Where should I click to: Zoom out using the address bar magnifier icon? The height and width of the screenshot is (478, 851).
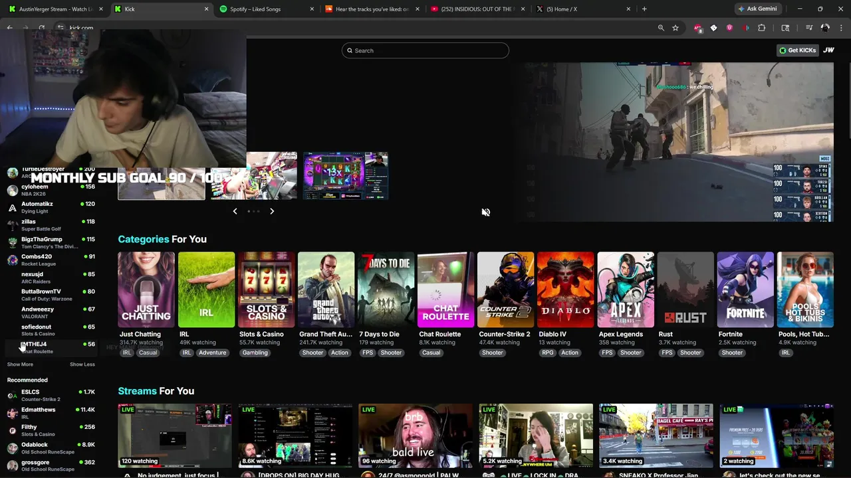click(x=661, y=28)
